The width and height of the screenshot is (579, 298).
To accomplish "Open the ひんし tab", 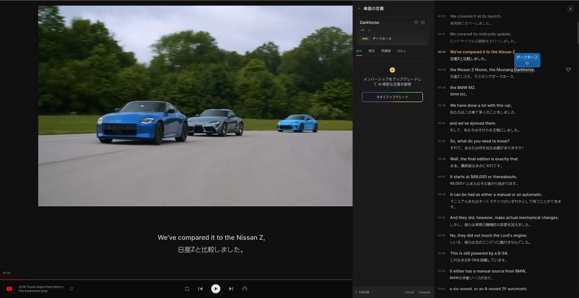I will pos(401,51).
